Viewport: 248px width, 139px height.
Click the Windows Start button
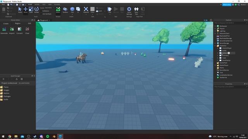click(x=3, y=136)
